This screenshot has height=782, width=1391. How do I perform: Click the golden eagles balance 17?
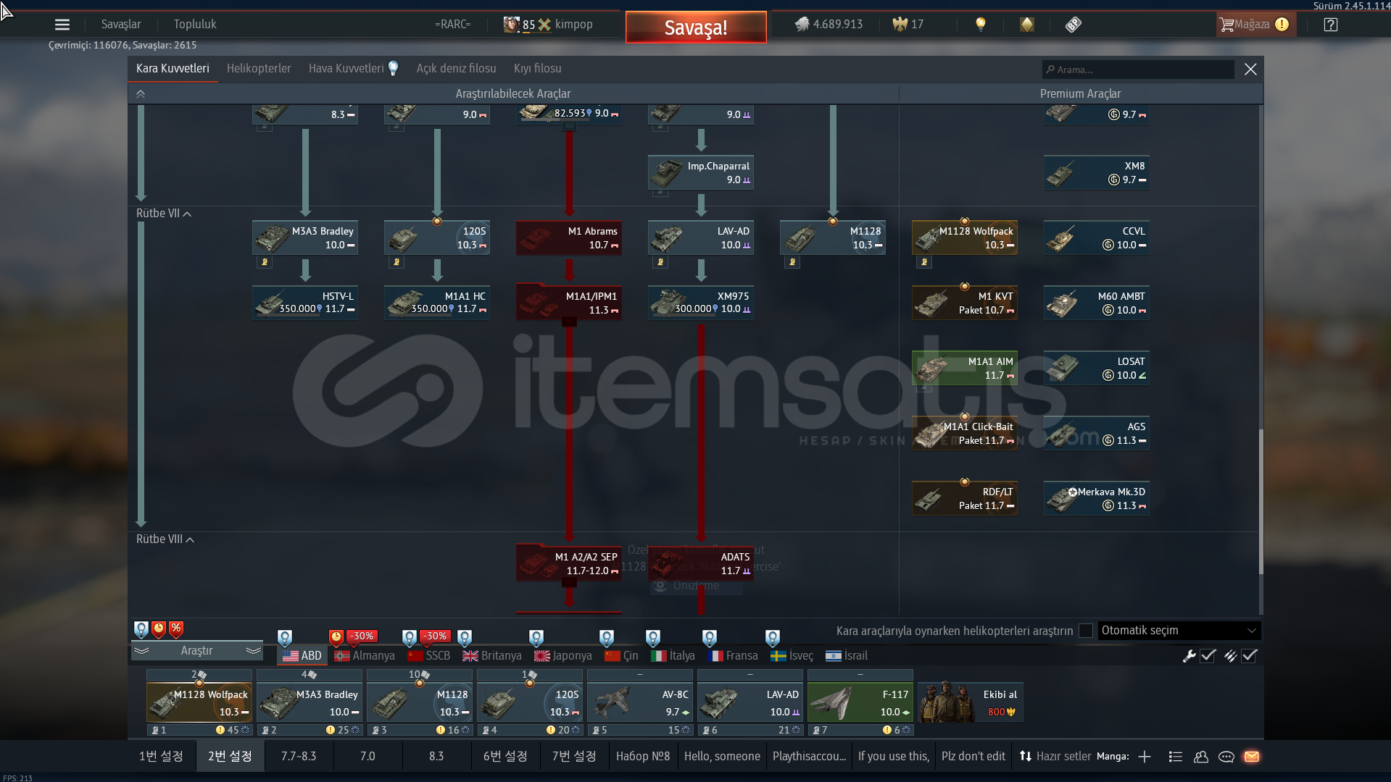908,24
